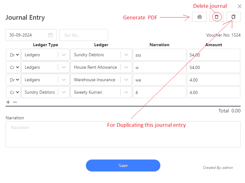245x183 pixels.
Task: Click the Save button
Action: pyautogui.click(x=123, y=166)
